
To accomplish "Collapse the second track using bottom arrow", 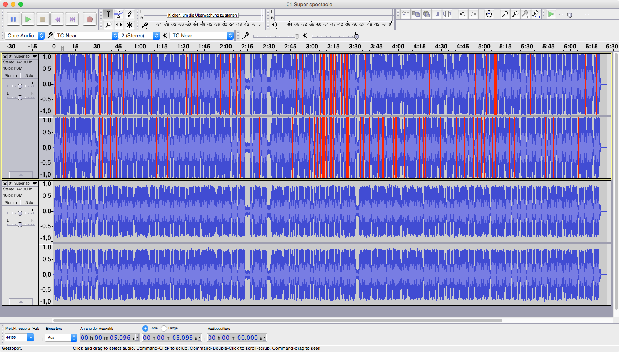I will pos(21,302).
